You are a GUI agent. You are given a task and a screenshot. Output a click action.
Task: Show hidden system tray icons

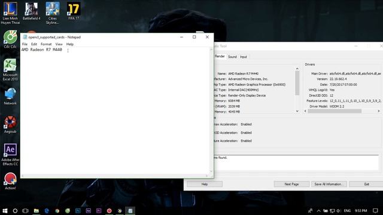click(x=318, y=211)
